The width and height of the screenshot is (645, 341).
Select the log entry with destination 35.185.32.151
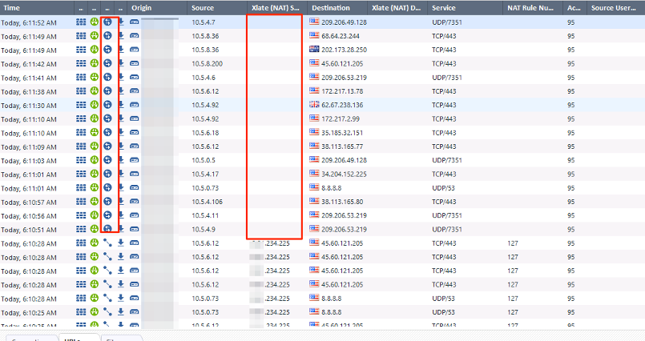343,133
